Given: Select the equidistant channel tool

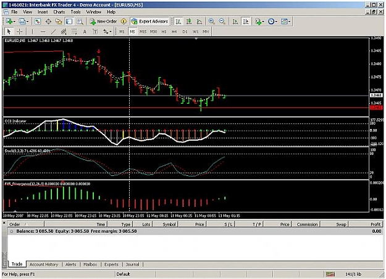Looking at the screenshot, I should coord(64,31).
